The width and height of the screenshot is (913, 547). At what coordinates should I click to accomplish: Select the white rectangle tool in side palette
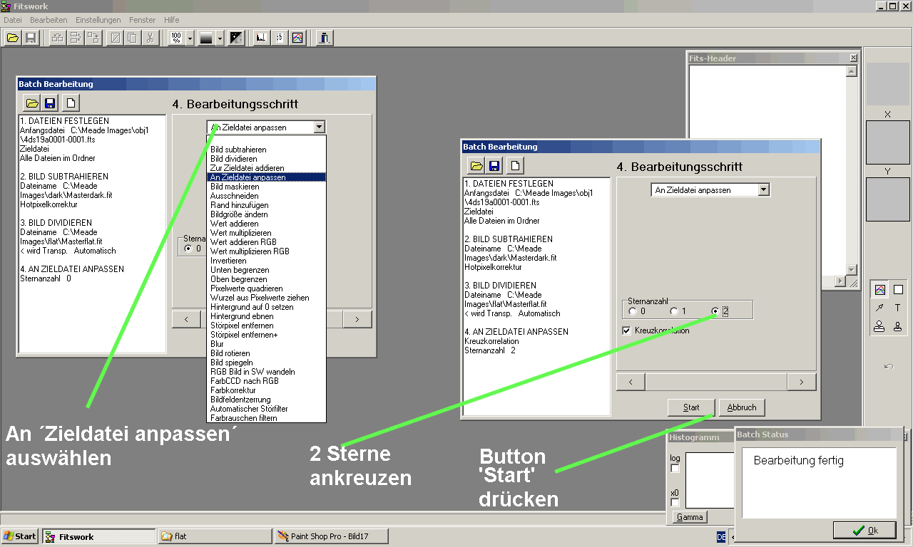tap(898, 290)
